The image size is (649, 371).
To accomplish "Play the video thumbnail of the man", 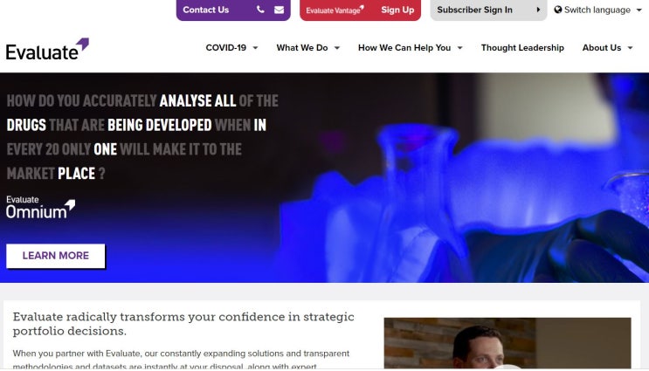I will 507,343.
